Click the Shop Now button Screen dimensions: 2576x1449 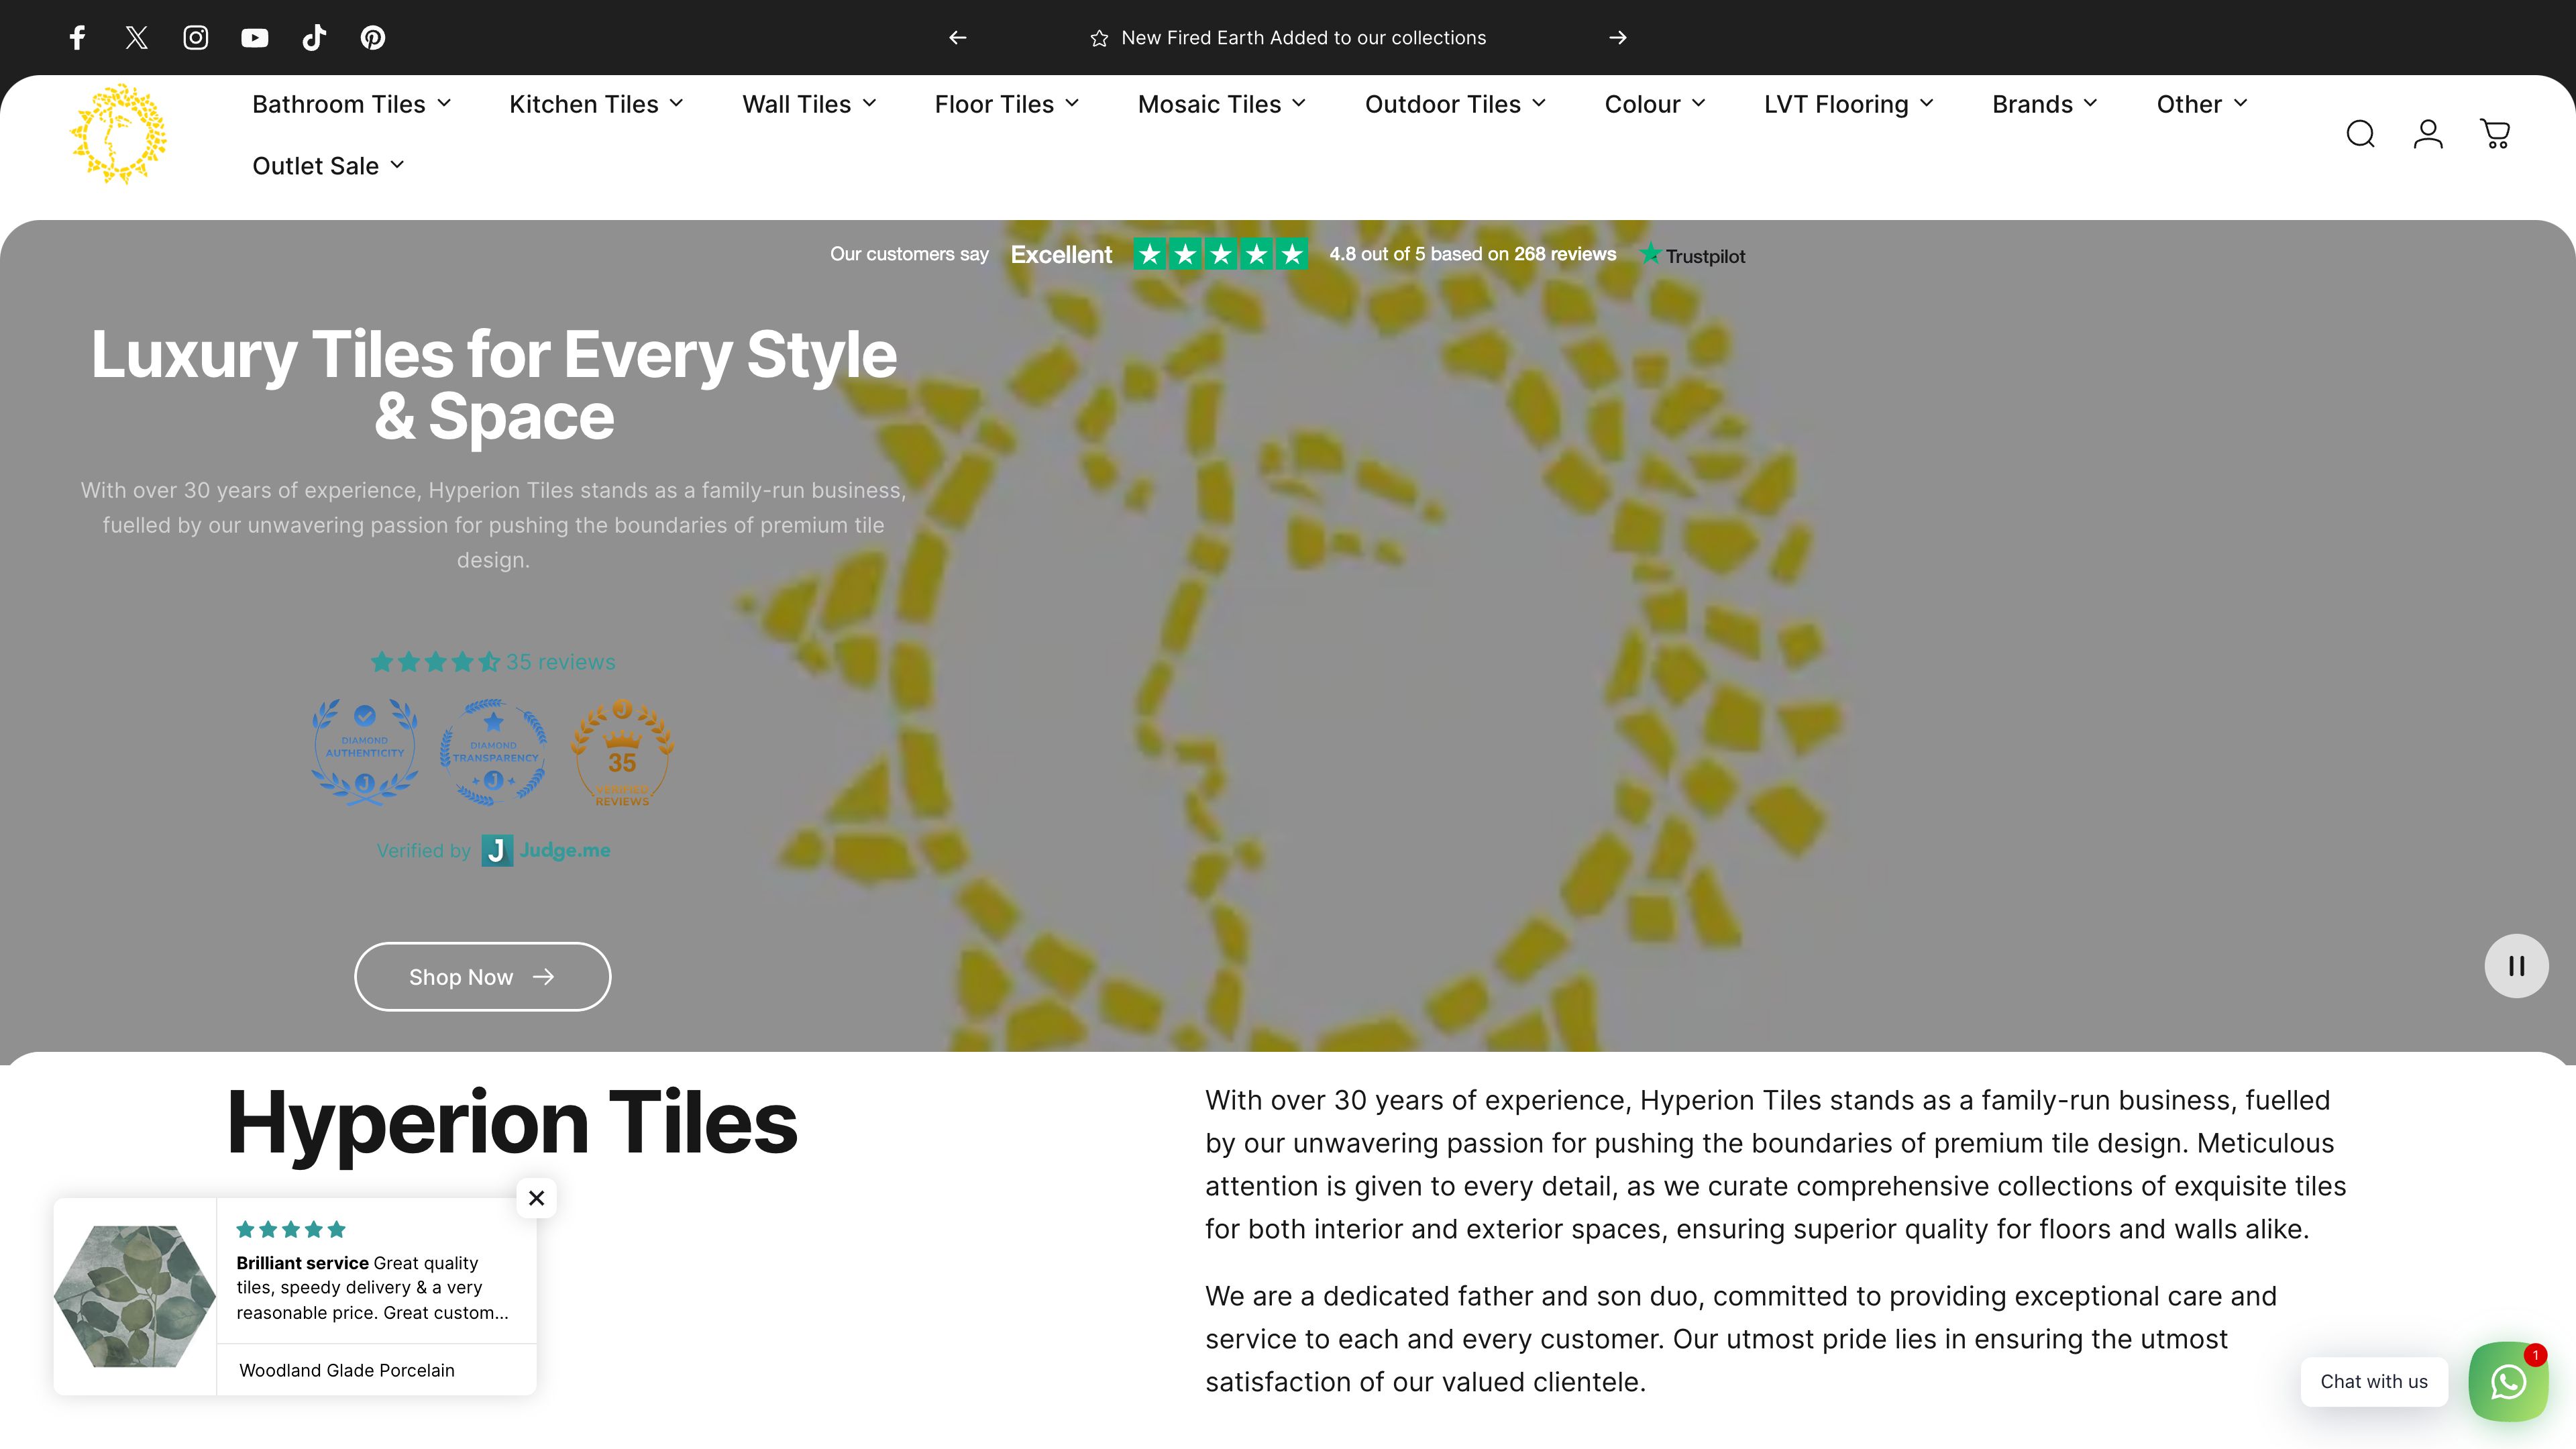pyautogui.click(x=482, y=976)
